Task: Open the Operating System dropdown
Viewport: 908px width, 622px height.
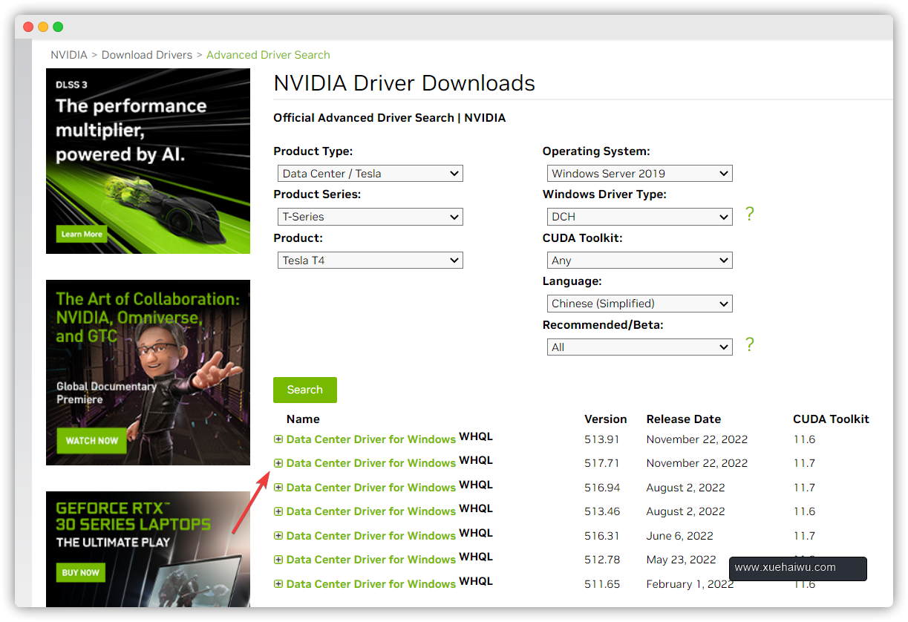Action: (639, 174)
